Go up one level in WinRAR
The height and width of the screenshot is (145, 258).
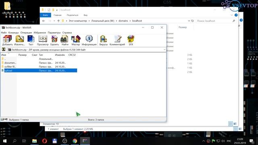pos(4,50)
